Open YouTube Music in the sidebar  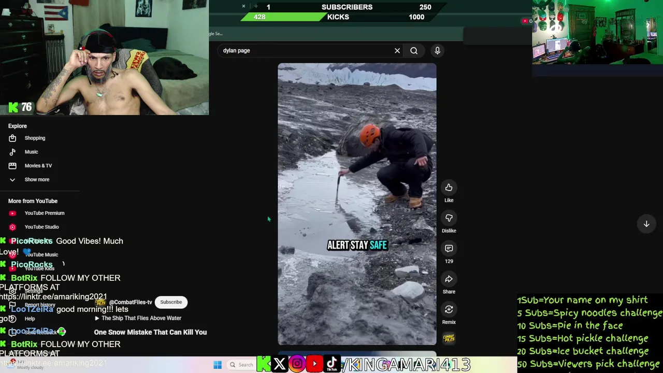point(41,254)
